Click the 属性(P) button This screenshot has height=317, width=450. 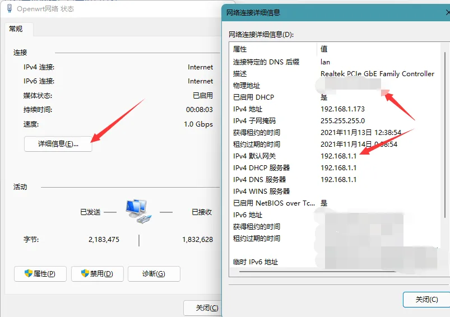tap(40, 274)
